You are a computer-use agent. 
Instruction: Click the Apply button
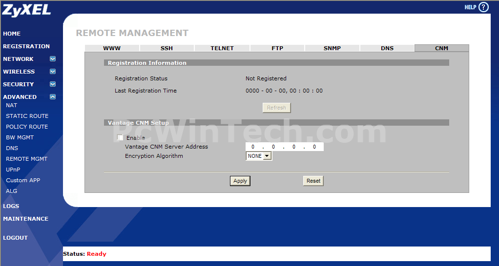click(240, 181)
